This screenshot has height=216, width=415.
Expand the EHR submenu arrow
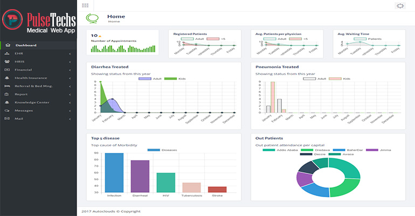click(x=70, y=53)
